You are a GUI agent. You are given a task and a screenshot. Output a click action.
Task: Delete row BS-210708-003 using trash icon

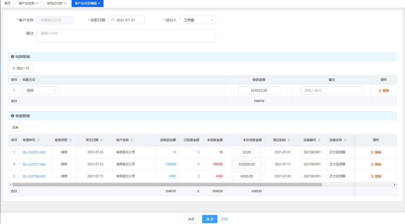(372, 176)
